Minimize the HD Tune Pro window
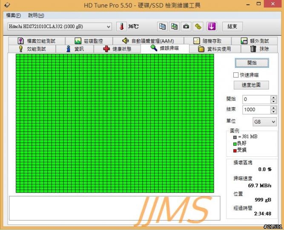This screenshot has width=284, height=230. 248,4
